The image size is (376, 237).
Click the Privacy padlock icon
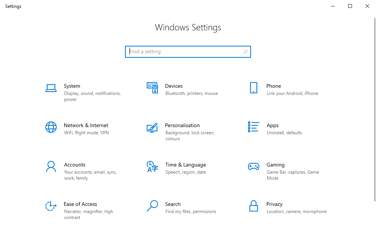pyautogui.click(x=253, y=206)
